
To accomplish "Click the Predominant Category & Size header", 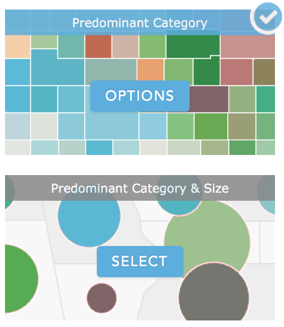I will (140, 188).
